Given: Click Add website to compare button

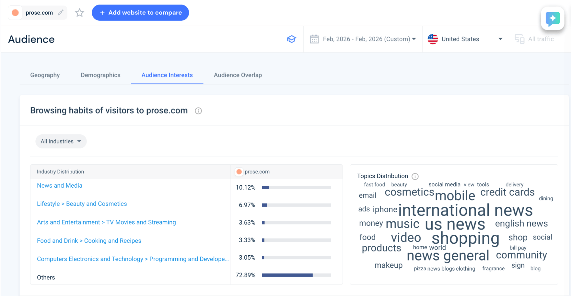Looking at the screenshot, I should tap(140, 13).
